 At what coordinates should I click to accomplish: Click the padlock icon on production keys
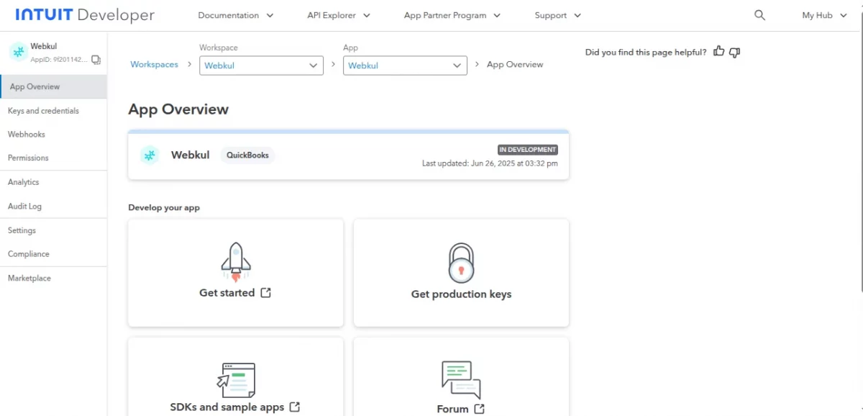[x=461, y=262]
